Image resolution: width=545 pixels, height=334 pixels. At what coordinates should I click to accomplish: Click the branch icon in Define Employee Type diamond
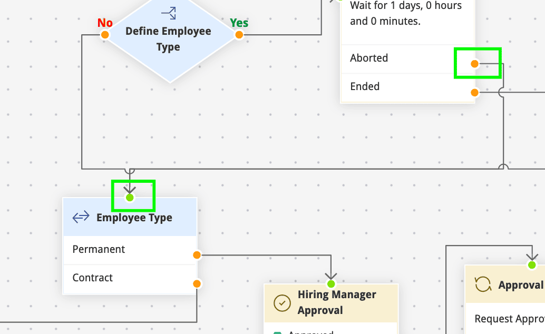[169, 13]
